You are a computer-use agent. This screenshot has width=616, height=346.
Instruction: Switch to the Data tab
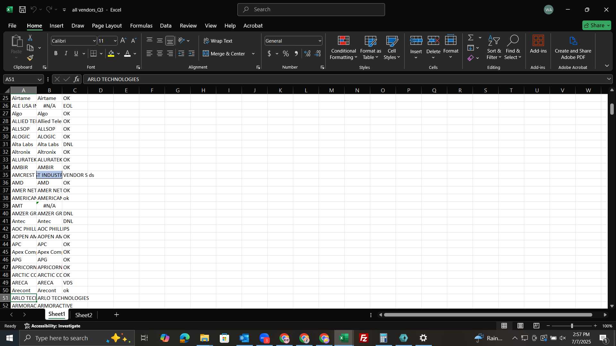pyautogui.click(x=166, y=26)
